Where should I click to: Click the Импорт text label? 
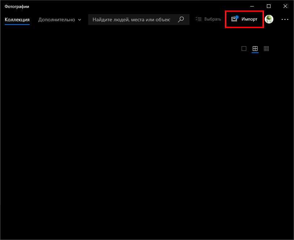click(x=250, y=19)
